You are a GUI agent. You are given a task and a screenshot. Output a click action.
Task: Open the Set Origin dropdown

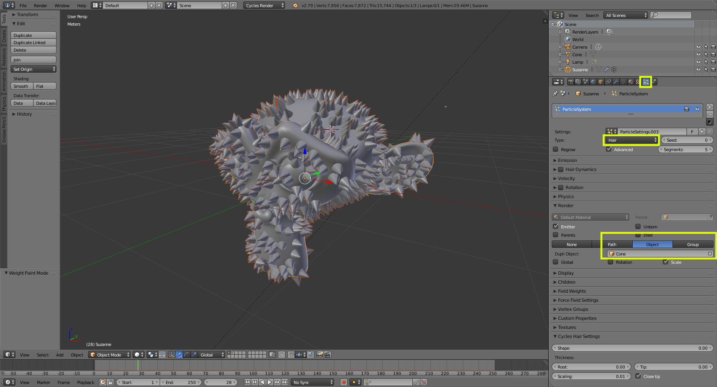34,69
